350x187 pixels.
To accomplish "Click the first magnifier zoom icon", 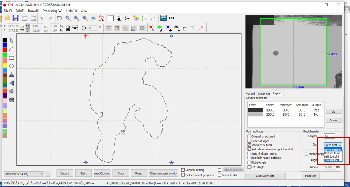I will tap(68, 18).
